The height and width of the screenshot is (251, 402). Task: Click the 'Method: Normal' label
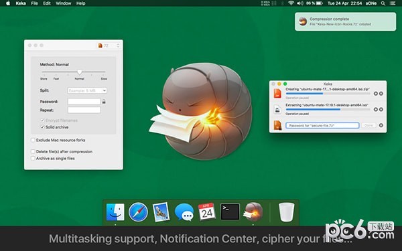[54, 64]
